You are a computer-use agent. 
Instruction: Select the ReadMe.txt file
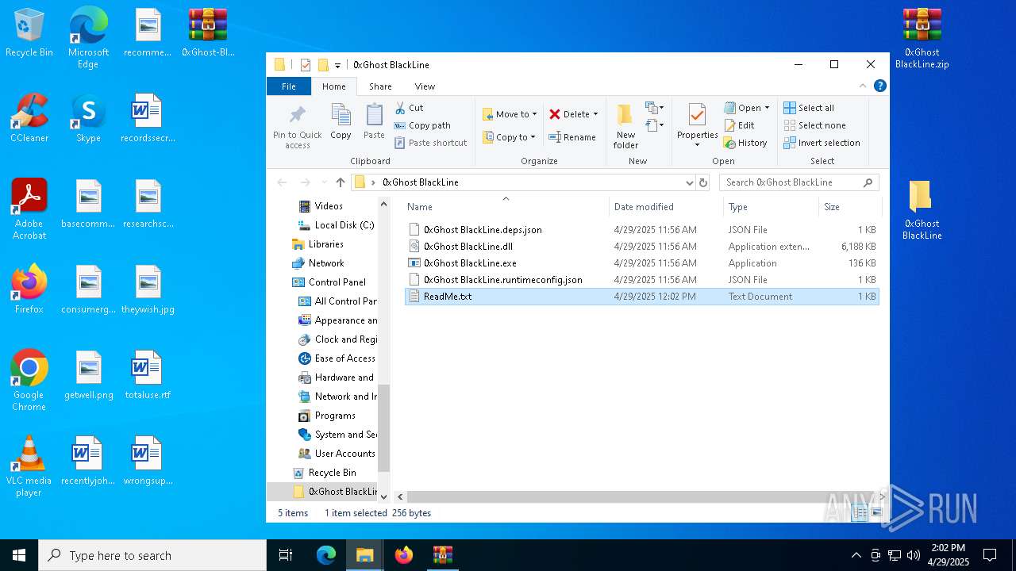click(641, 297)
